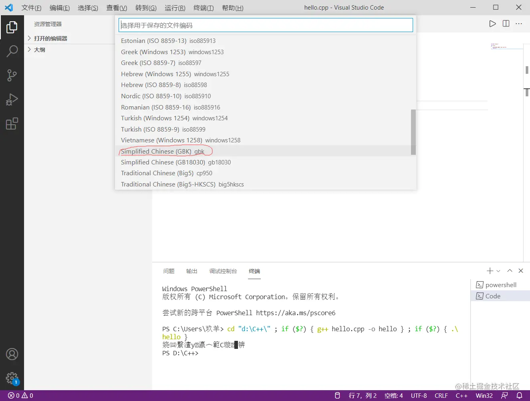
Task: Open the 运行(R) menu
Action: tap(175, 8)
